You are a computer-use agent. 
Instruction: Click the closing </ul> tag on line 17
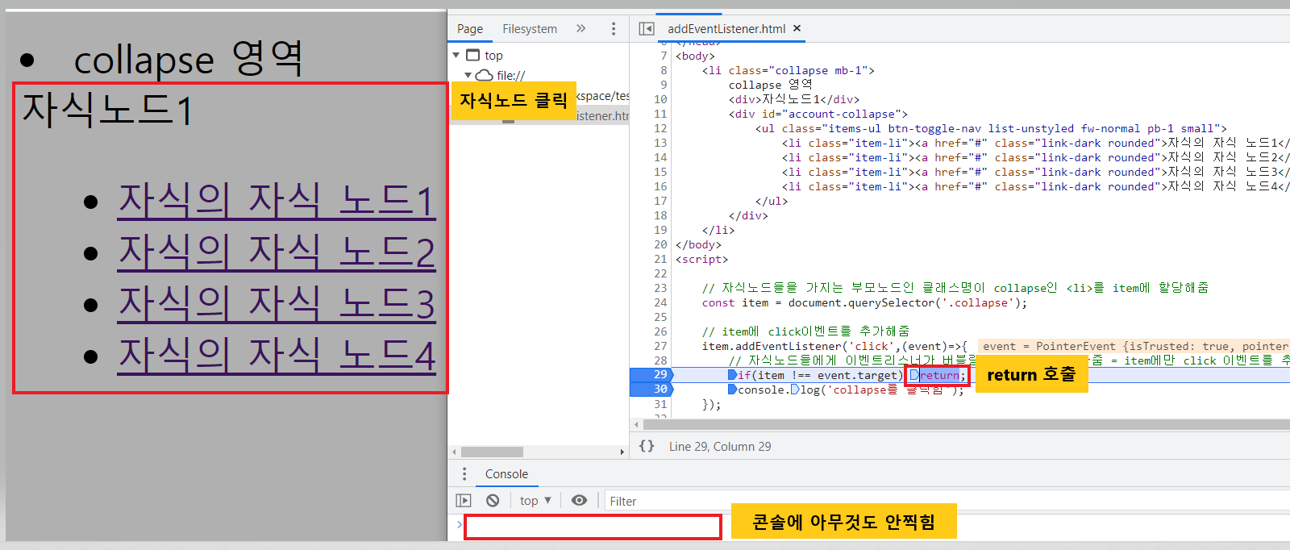[772, 201]
